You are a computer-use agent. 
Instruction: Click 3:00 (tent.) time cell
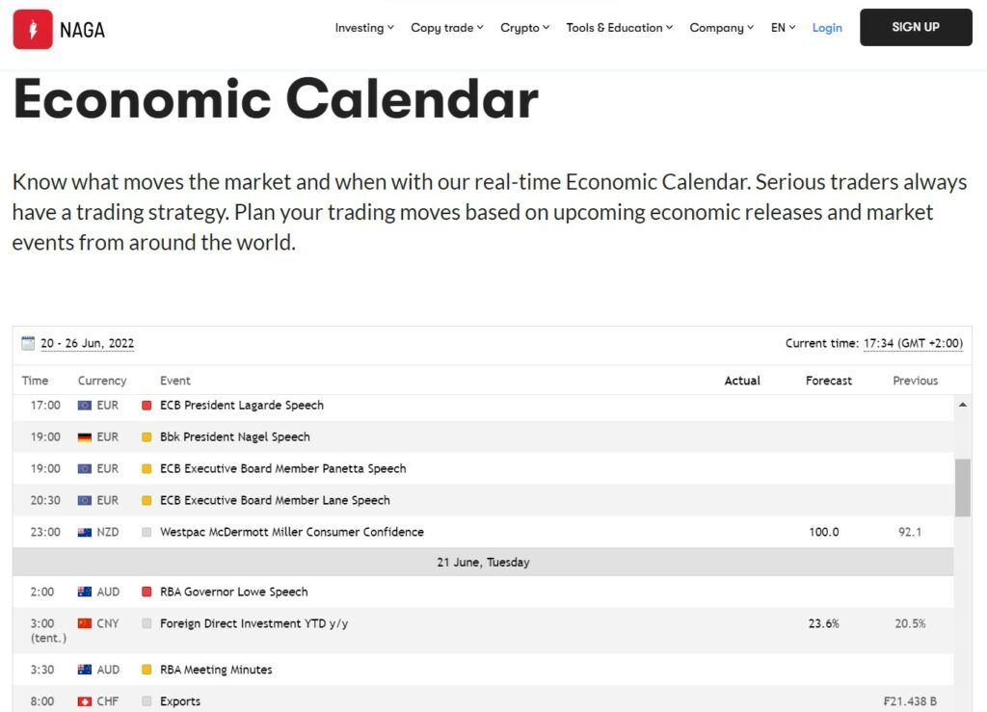tap(48, 631)
